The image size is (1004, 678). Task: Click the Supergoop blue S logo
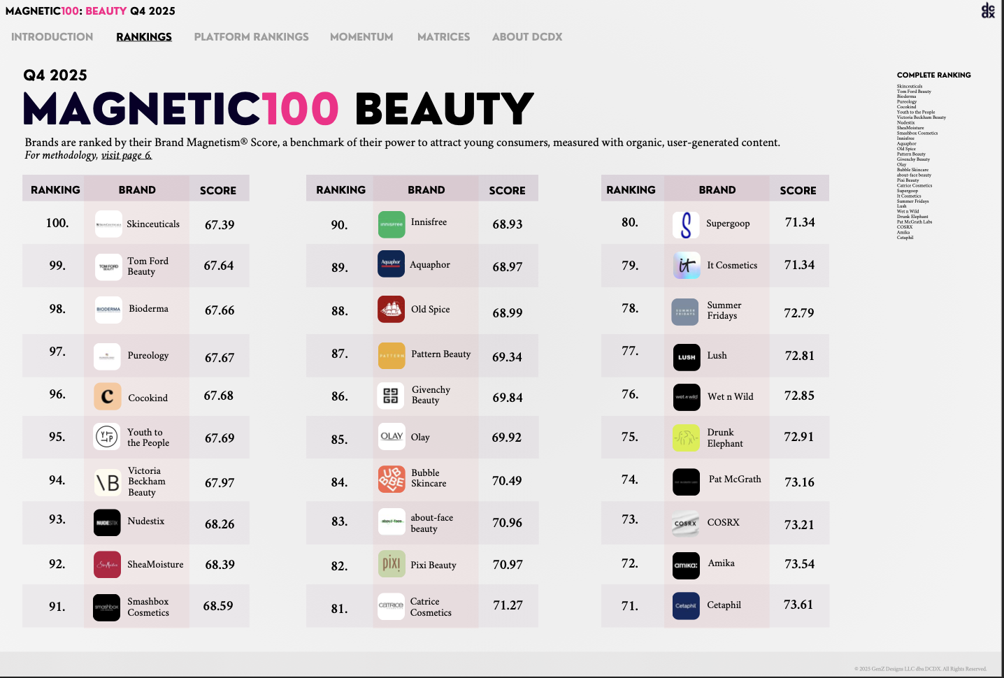(x=686, y=225)
